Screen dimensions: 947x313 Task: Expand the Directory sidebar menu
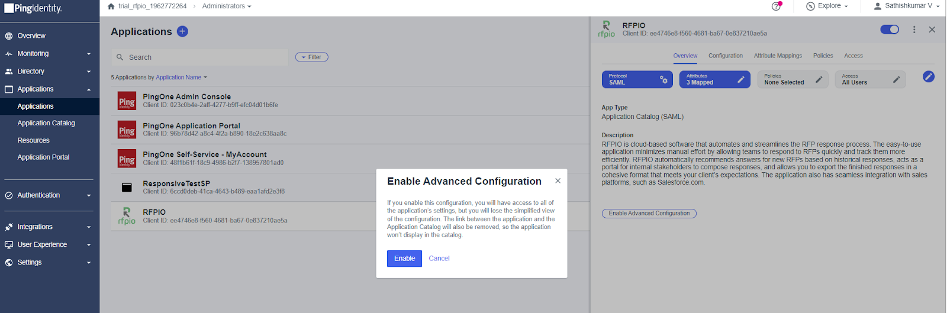click(89, 72)
